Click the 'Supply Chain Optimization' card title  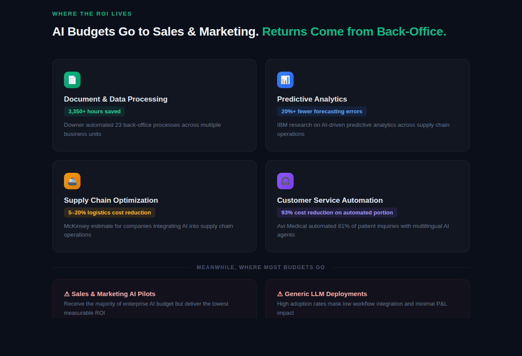[111, 200]
